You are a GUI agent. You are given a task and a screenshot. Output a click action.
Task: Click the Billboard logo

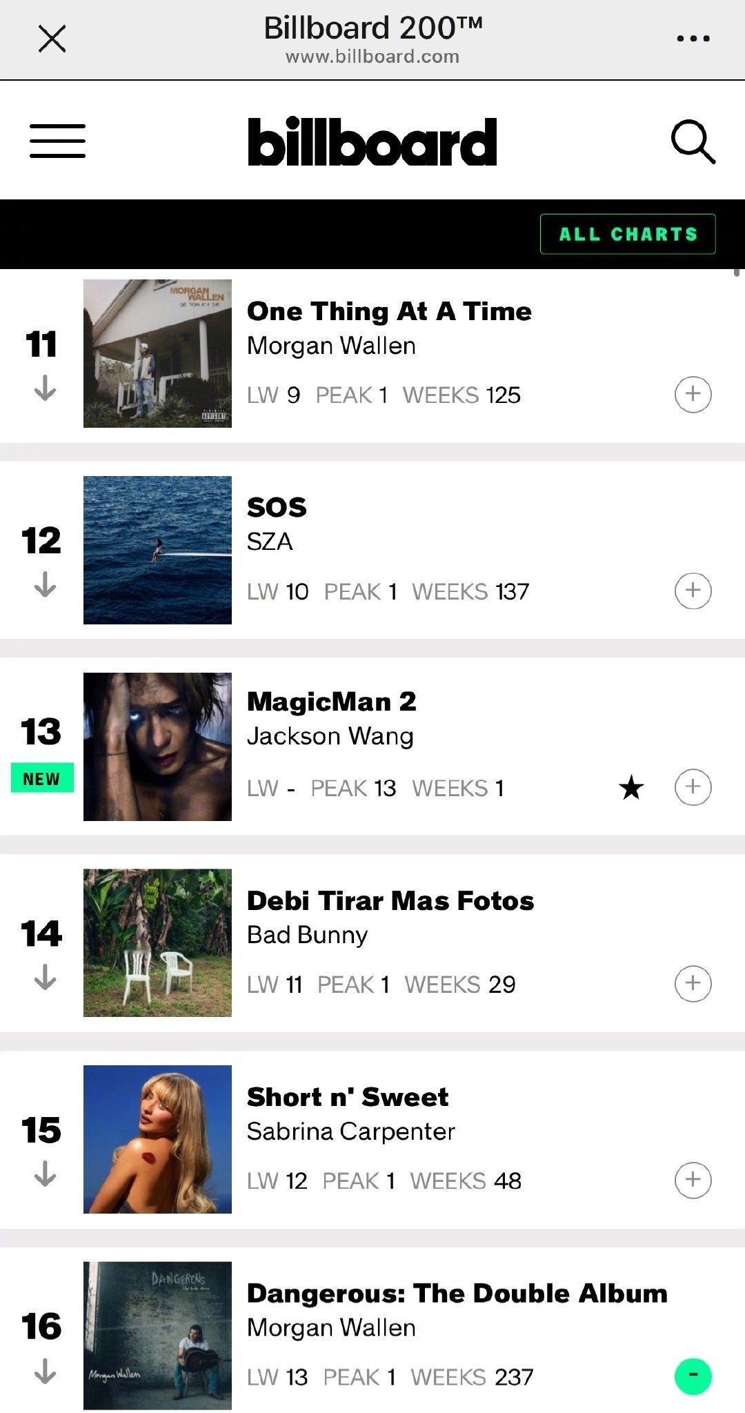tap(372, 141)
